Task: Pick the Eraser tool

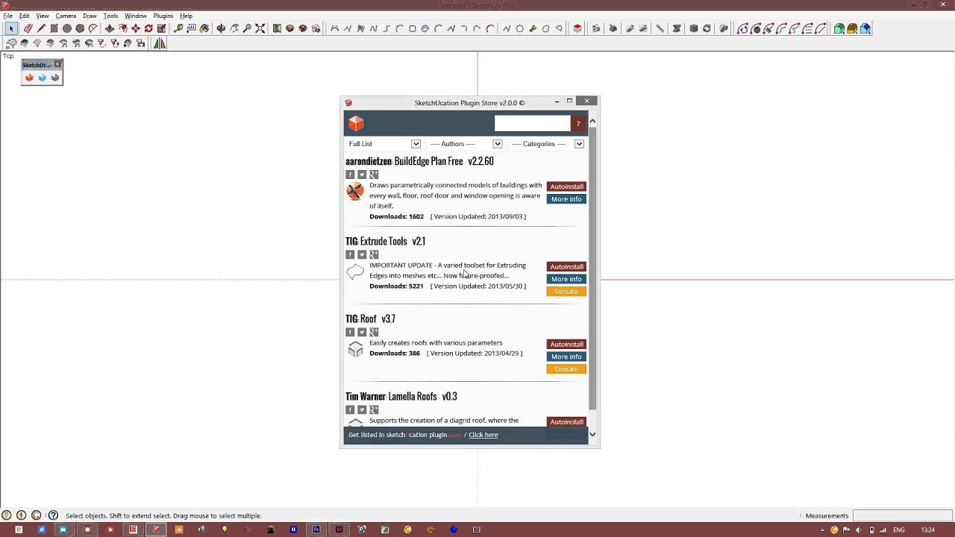Action: click(28, 28)
